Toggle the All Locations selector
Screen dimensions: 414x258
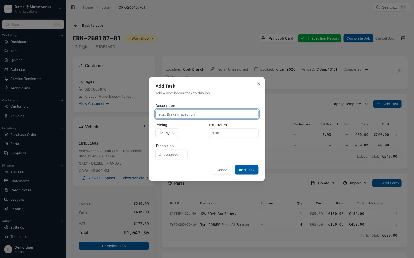pos(33,9)
